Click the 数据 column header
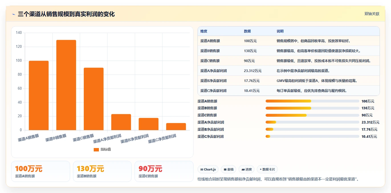This screenshot has width=391, height=193. click(247, 31)
